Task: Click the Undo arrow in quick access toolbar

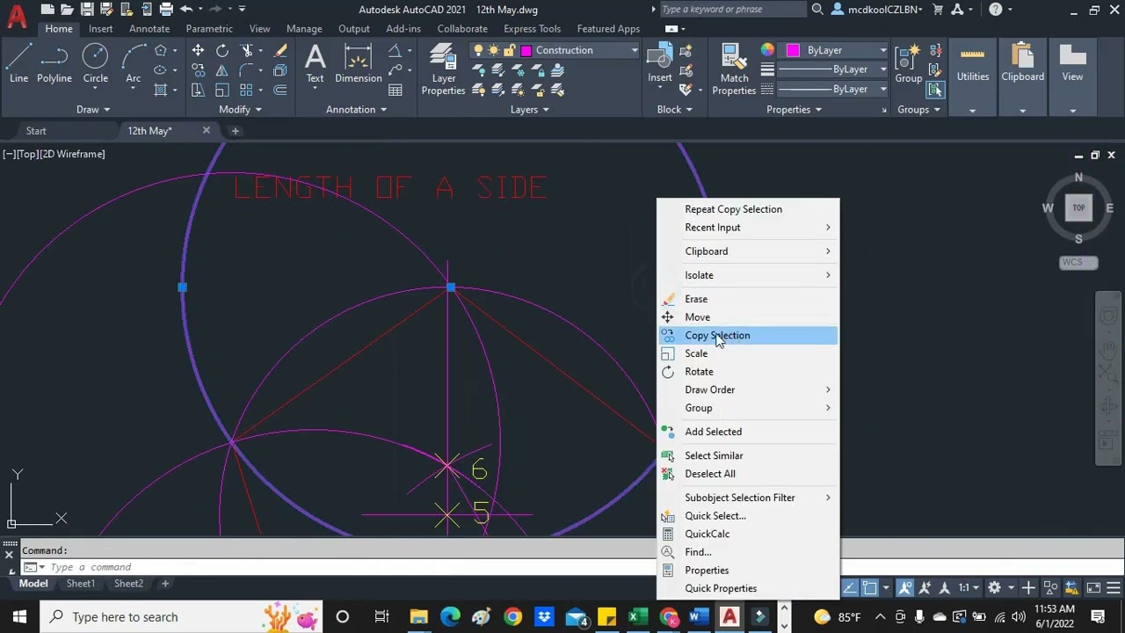Action: 186,10
